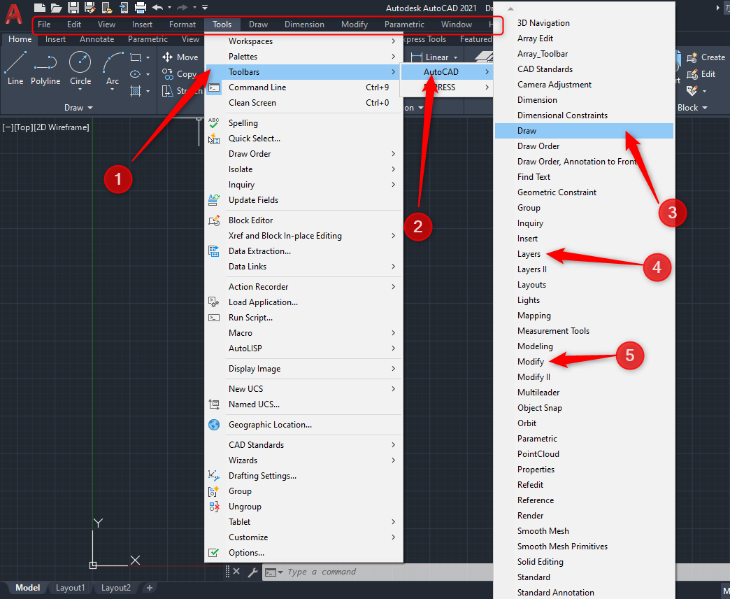Open Customize Quick Access Toolbar dropdown
Image resolution: width=730 pixels, height=599 pixels.
click(206, 8)
